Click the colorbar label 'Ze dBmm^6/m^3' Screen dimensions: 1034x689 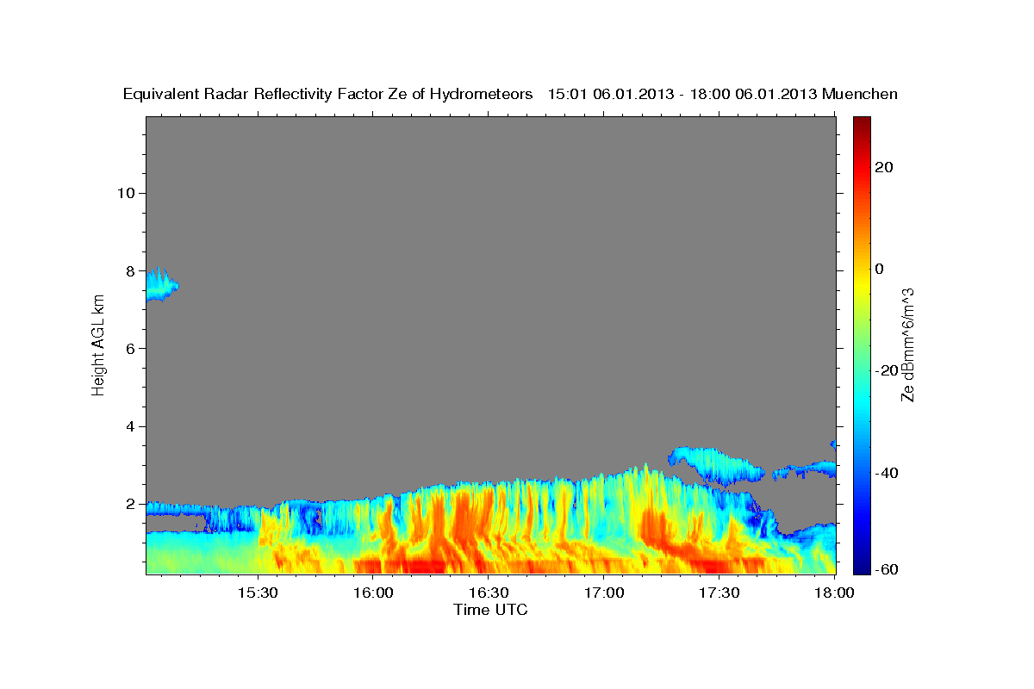(906, 345)
